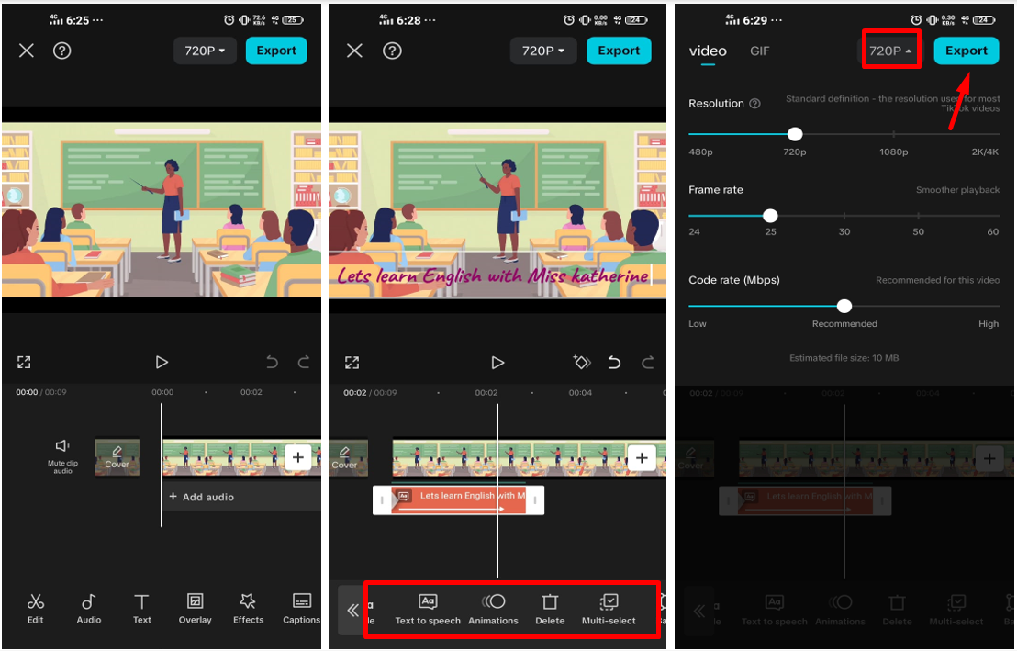Screen dimensions: 1017x651
Task: Open Resolution help question mark
Action: coord(755,103)
